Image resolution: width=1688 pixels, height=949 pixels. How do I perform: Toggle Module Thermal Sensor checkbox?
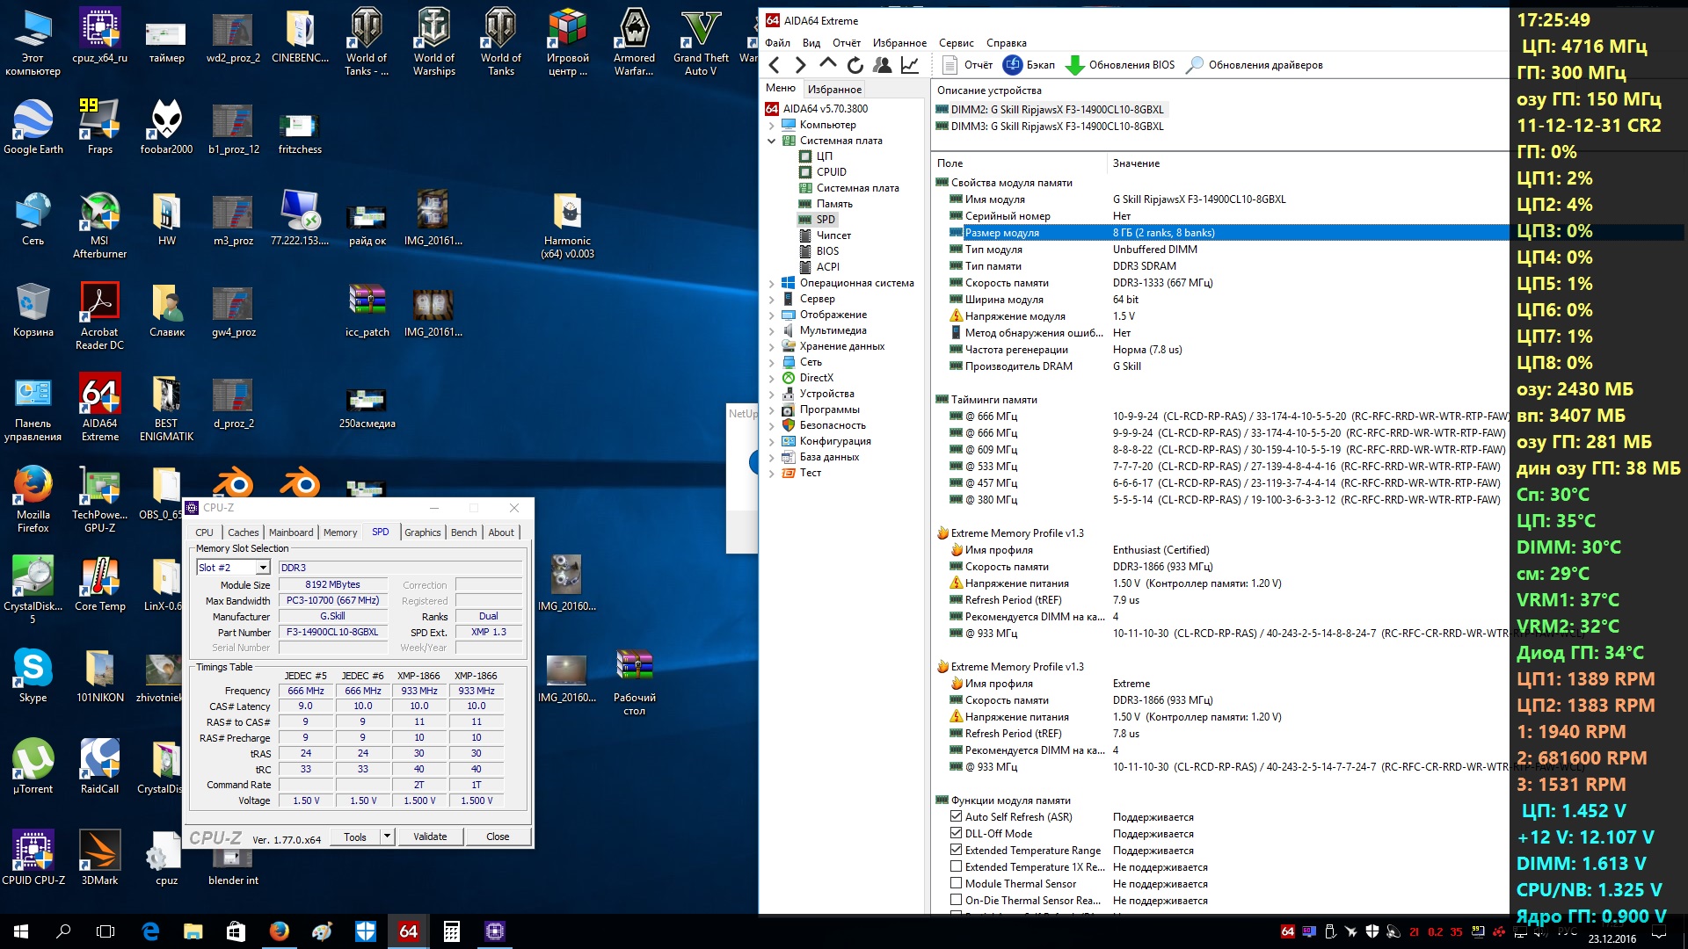click(956, 883)
